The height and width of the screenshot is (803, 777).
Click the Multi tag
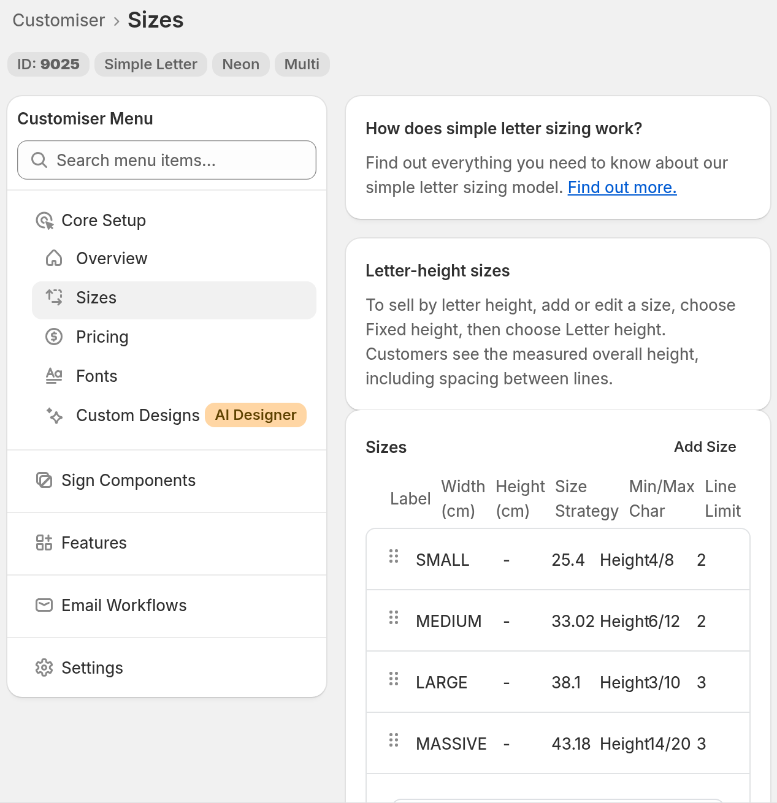(x=302, y=64)
